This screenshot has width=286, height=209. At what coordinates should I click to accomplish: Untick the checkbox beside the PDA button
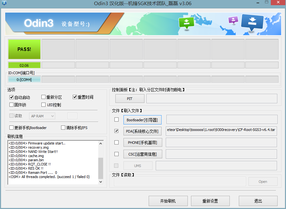tap(116, 131)
